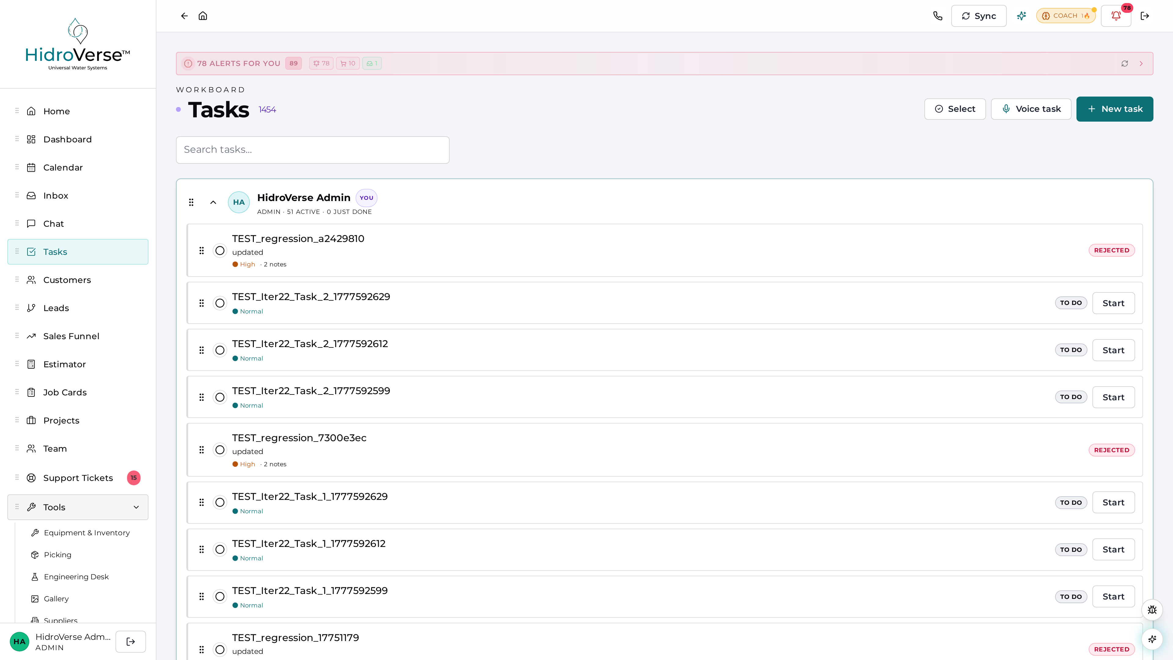The image size is (1173, 660).
Task: Click the 10 cart alerts chip
Action: 348,63
